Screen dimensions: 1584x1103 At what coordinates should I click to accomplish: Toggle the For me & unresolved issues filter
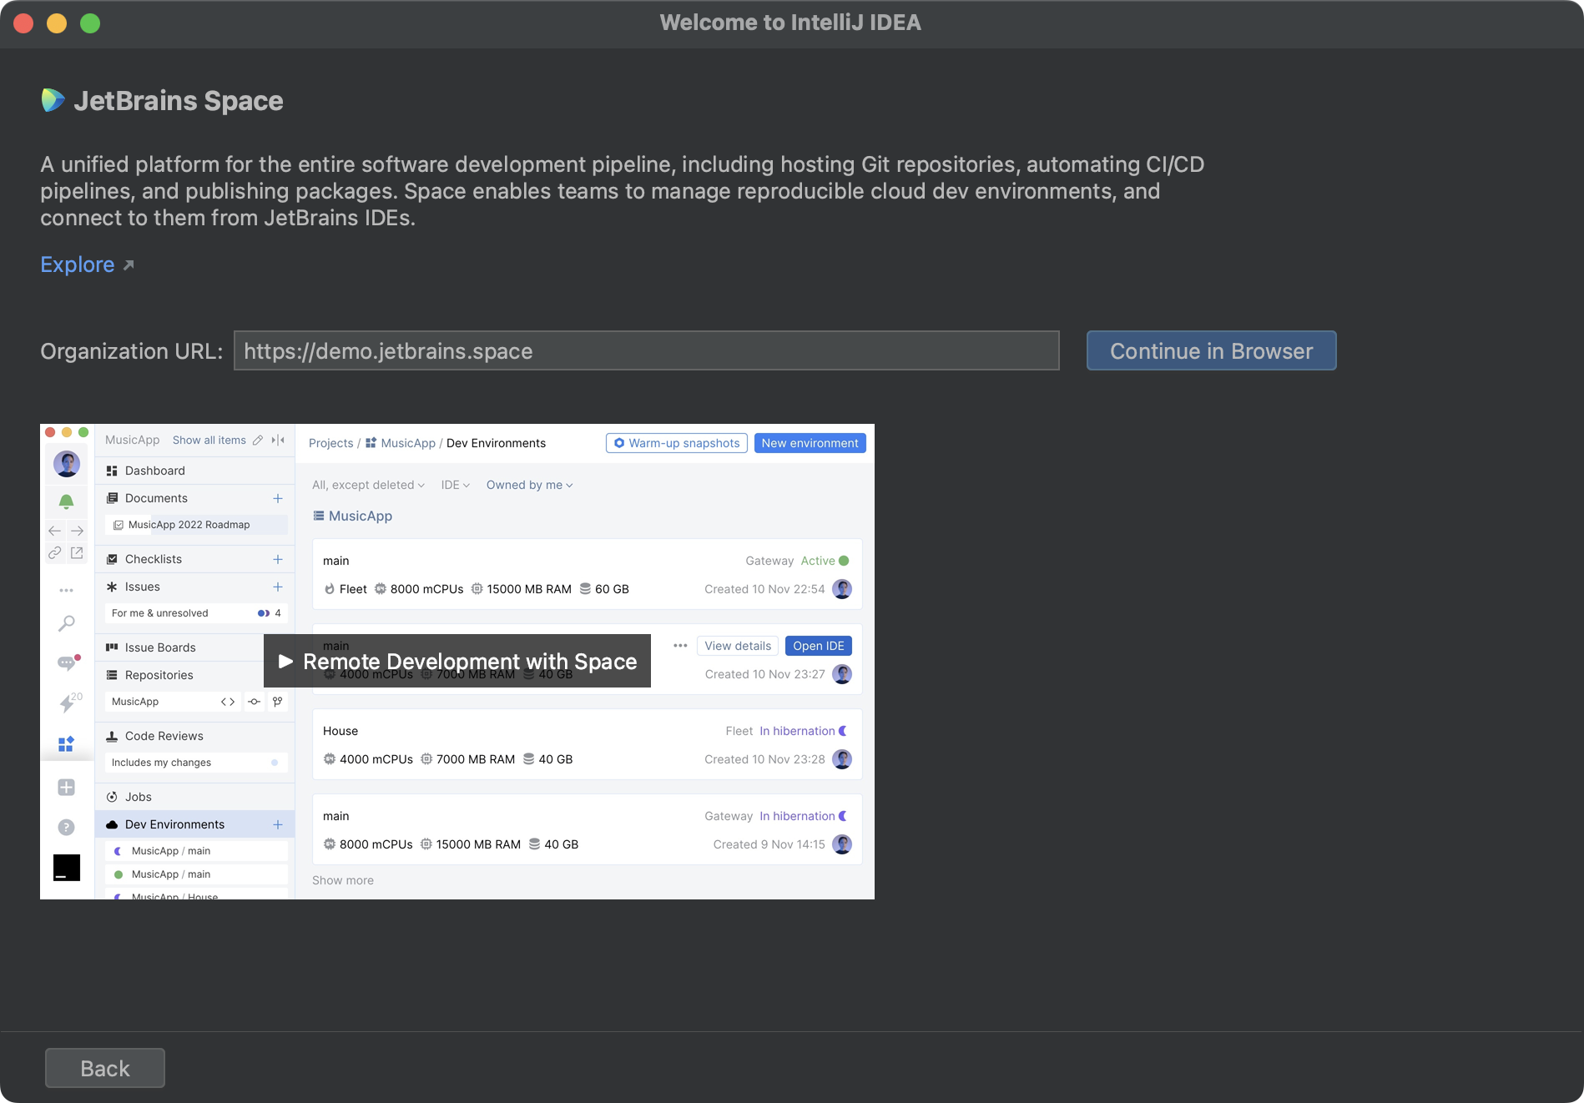point(159,612)
